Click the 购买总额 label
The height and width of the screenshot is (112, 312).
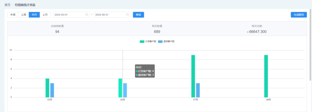pyautogui.click(x=257, y=26)
